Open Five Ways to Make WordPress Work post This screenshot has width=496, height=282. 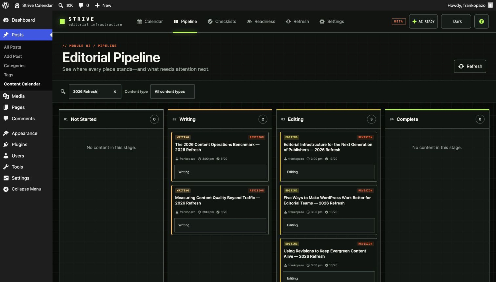pyautogui.click(x=327, y=200)
